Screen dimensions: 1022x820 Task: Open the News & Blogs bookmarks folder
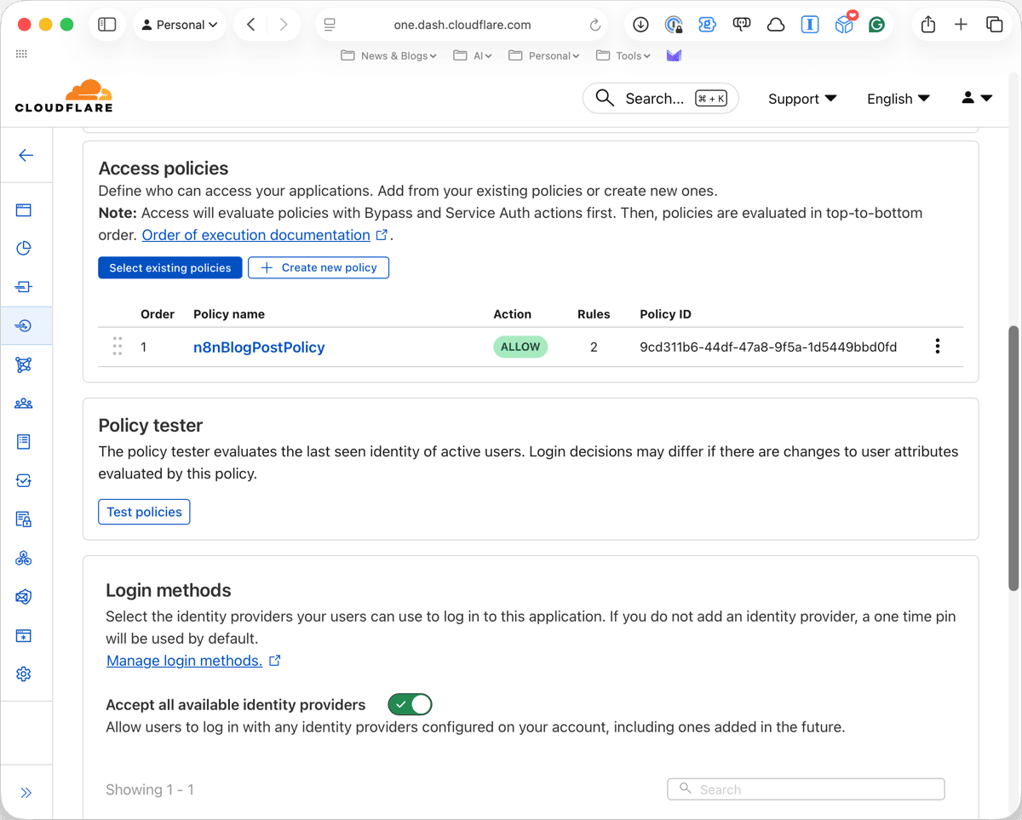pos(390,55)
